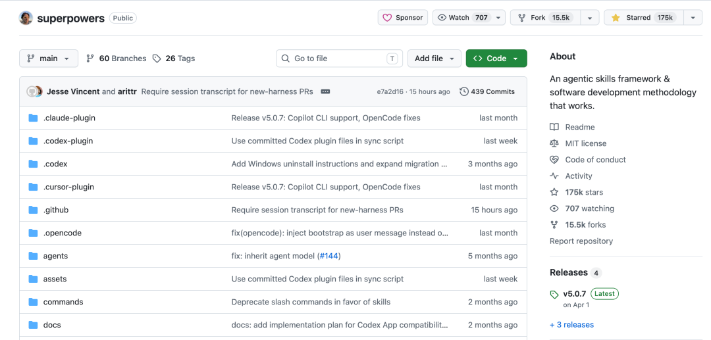Open Jesse Vincent's profile link
Viewport: 711px width, 340px height.
(x=73, y=91)
